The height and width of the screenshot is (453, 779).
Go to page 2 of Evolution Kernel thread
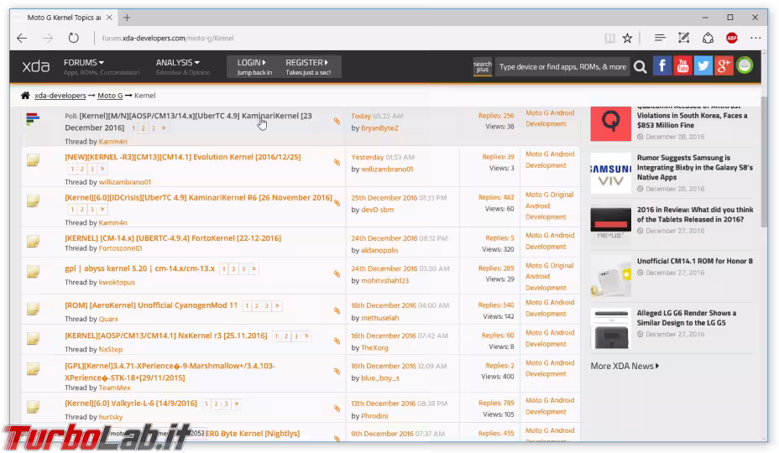[82, 169]
